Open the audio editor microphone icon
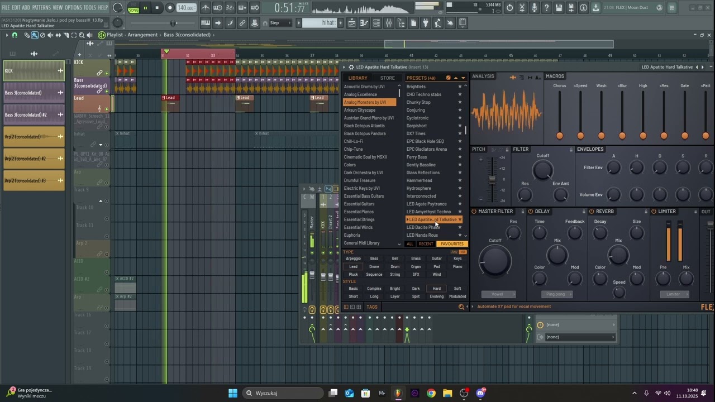 [534, 8]
